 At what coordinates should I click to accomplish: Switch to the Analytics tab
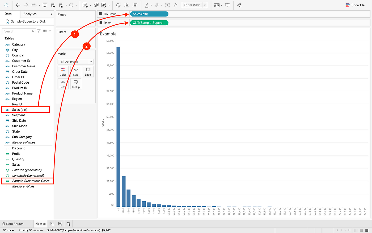(30, 14)
